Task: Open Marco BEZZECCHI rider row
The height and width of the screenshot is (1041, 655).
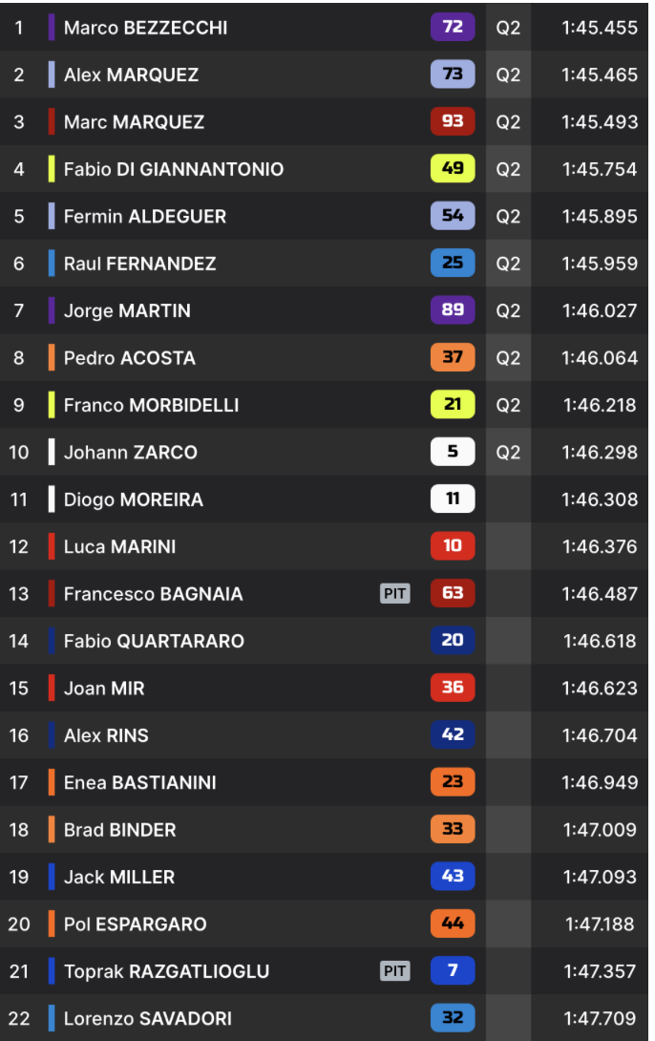Action: pos(324,28)
